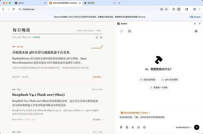The width and height of the screenshot is (203, 134).
Task: Open the search icon on 每日晚报
Action: pyautogui.click(x=97, y=38)
